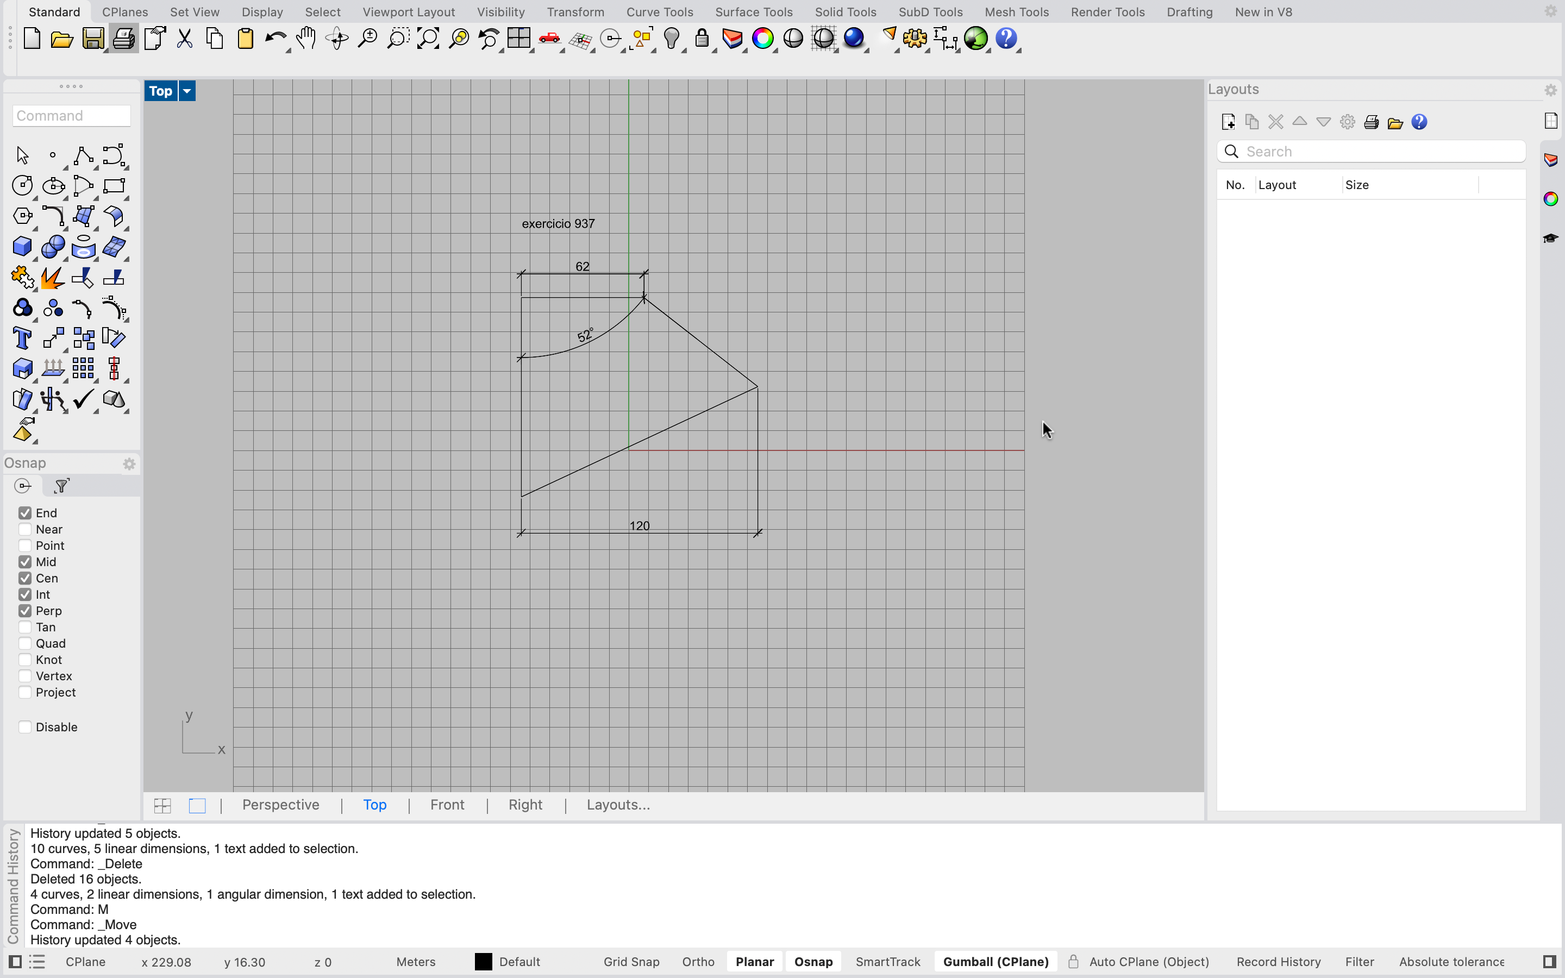Select the Box solid tool icon
Image resolution: width=1565 pixels, height=978 pixels.
click(22, 247)
